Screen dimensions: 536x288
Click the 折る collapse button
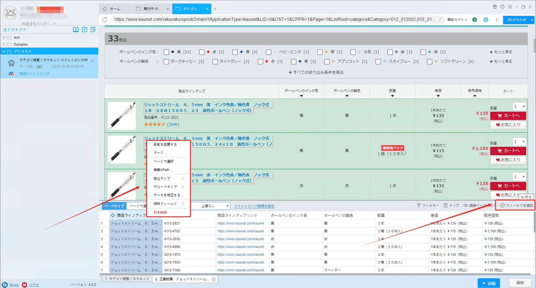pos(526,197)
